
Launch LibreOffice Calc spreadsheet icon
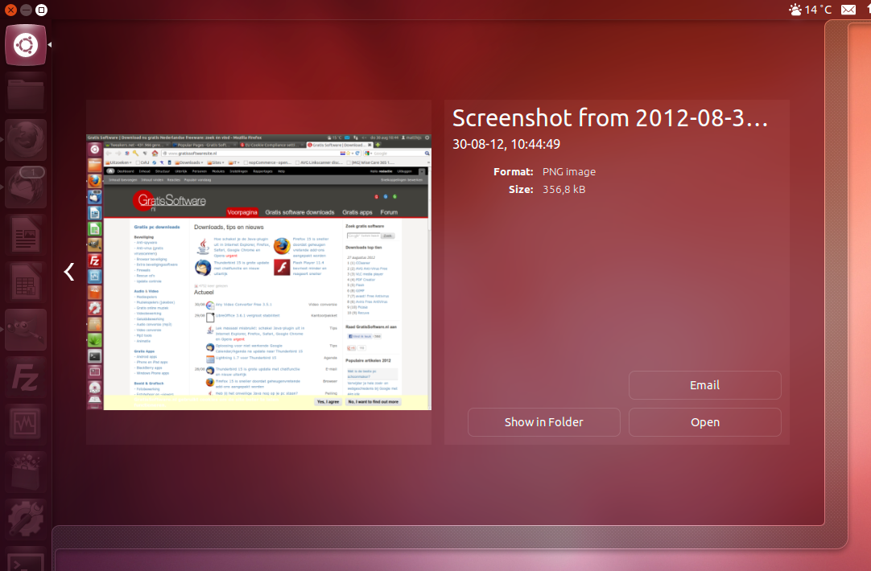pos(26,283)
